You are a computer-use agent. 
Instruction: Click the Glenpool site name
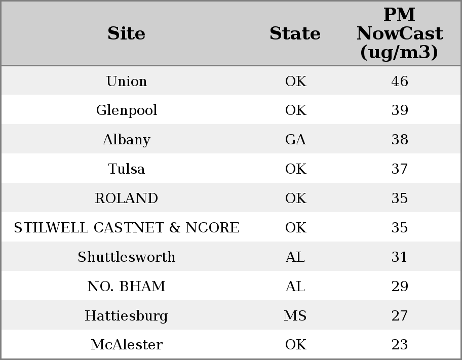point(127,110)
